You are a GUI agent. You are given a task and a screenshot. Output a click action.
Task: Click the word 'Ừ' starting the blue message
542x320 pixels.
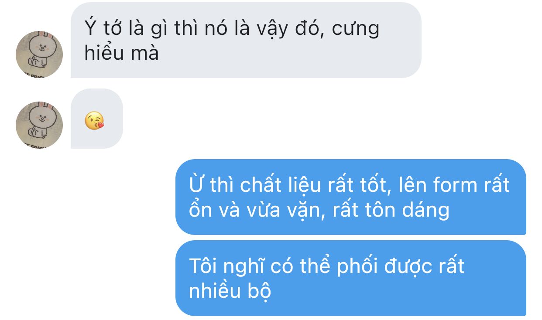(196, 184)
